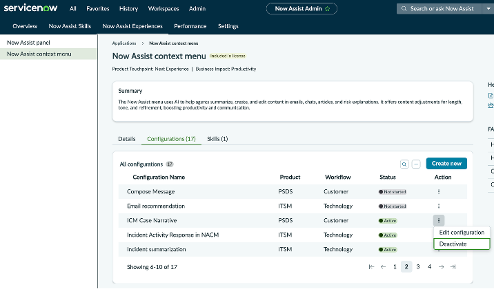Jump to the last page of configurations
The image size is (494, 289).
[x=453, y=267]
